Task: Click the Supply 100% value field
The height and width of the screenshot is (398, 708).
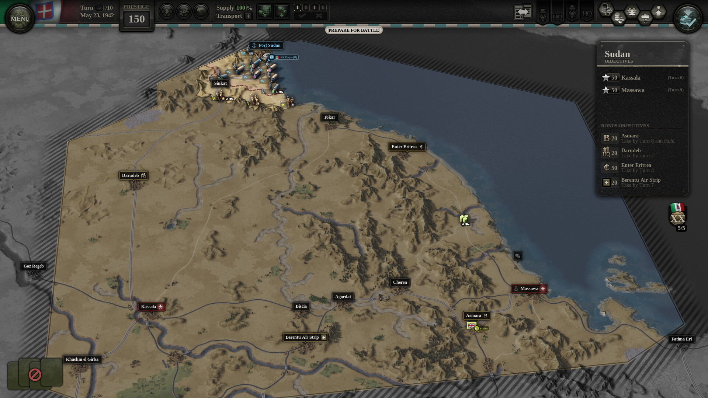Action: [240, 8]
